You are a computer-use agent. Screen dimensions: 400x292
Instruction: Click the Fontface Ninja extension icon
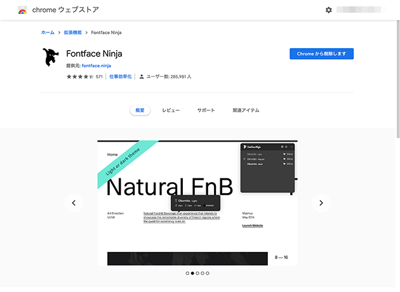tap(51, 57)
